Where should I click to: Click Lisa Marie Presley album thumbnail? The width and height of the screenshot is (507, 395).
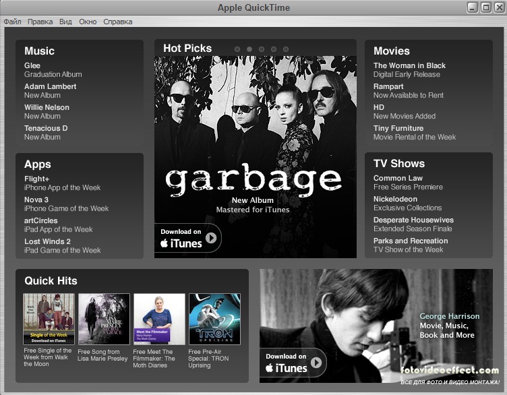[x=104, y=319]
